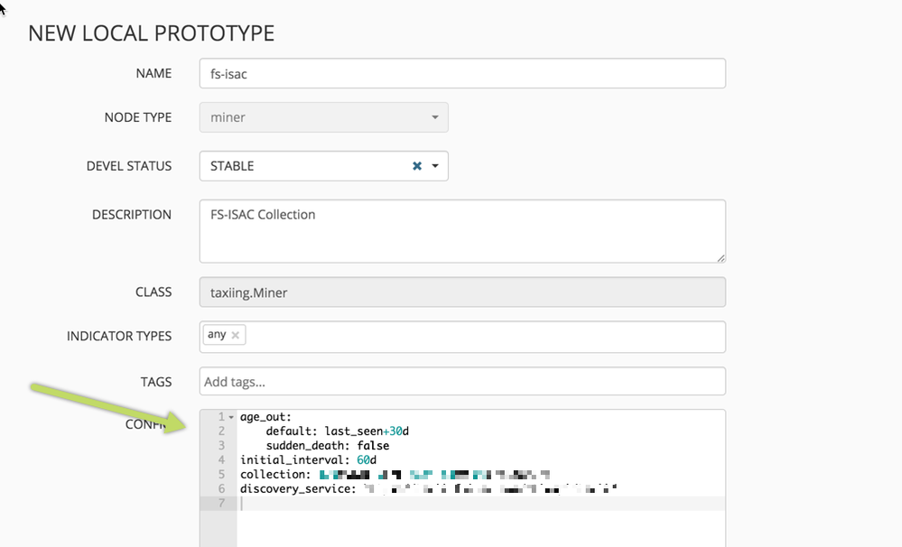The height and width of the screenshot is (547, 902).
Task: Click the Add tags input
Action: tap(461, 382)
